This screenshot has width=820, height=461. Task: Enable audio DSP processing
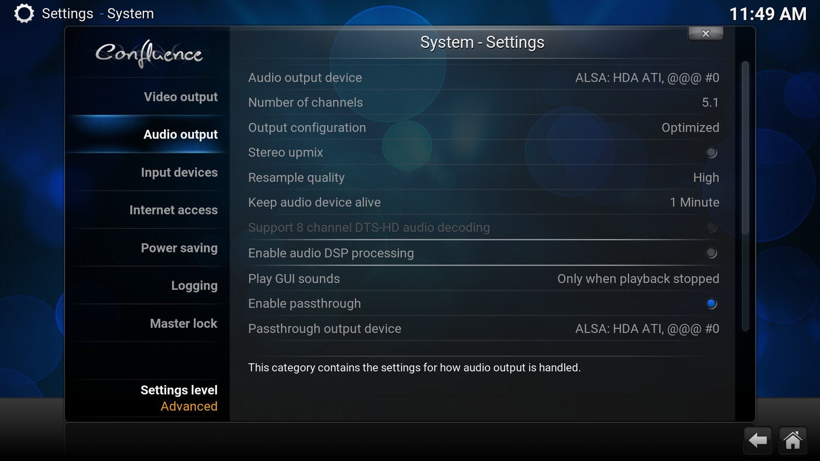(x=711, y=253)
